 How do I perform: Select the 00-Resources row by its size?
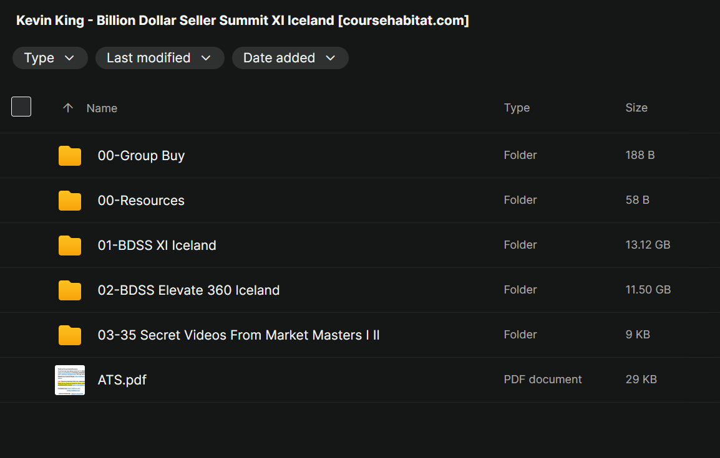click(638, 200)
